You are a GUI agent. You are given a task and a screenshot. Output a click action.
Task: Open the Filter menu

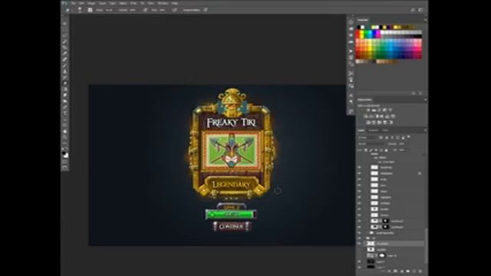pyautogui.click(x=133, y=3)
